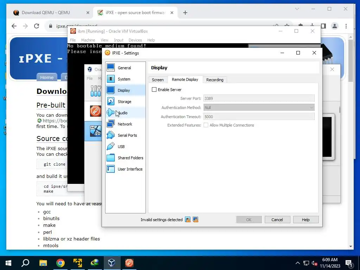The width and height of the screenshot is (360, 270).
Task: Open the General settings category
Action: [x=126, y=68]
